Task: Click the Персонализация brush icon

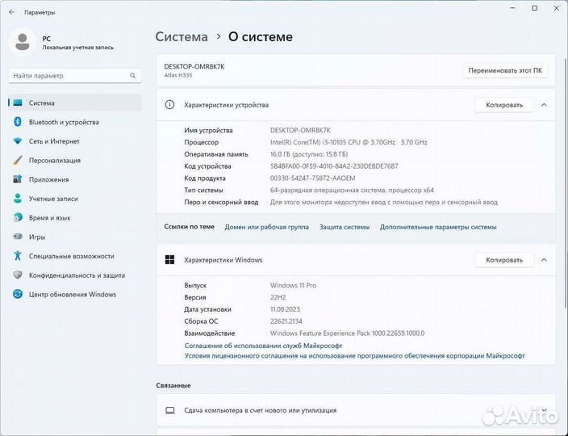Action: 18,160
